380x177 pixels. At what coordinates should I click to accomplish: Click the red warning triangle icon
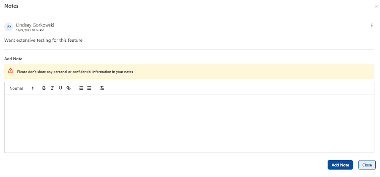click(11, 71)
